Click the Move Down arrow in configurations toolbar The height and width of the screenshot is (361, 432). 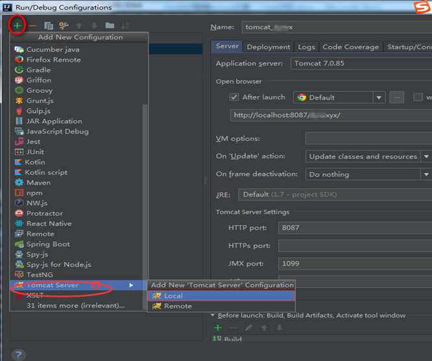94,26
